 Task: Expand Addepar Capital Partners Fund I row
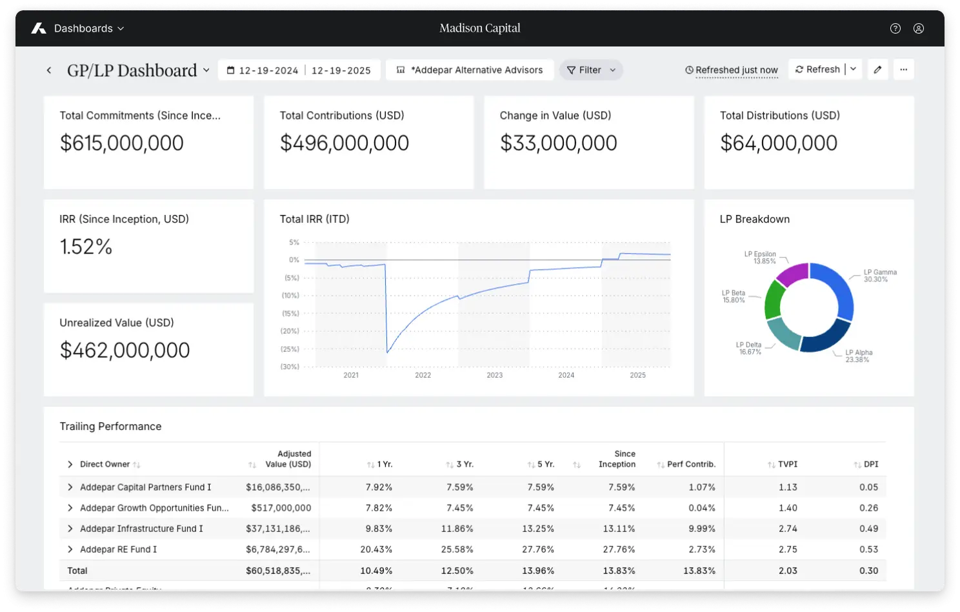[70, 487]
